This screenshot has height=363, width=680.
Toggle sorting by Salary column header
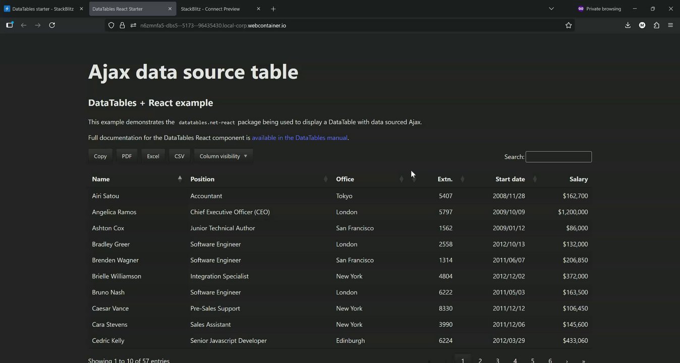578,179
